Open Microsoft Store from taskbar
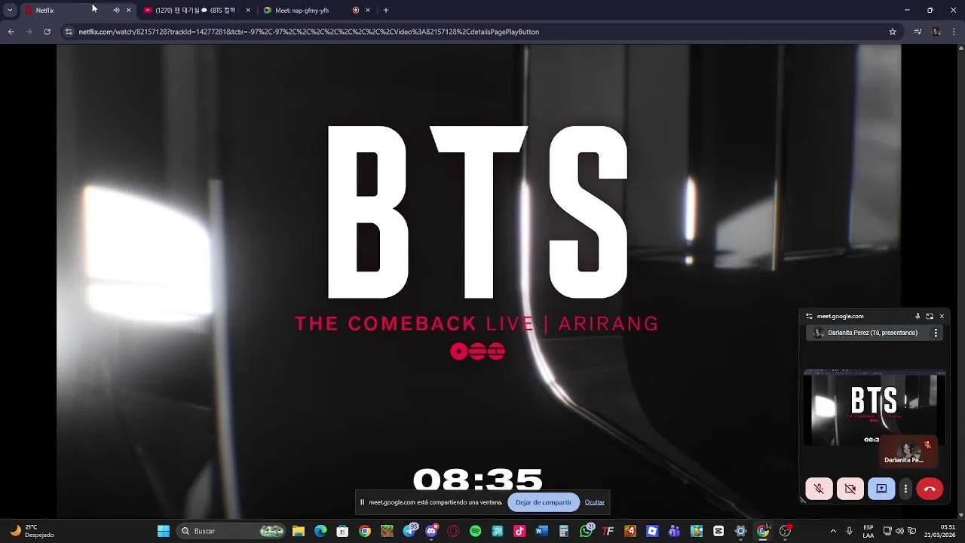 342,531
